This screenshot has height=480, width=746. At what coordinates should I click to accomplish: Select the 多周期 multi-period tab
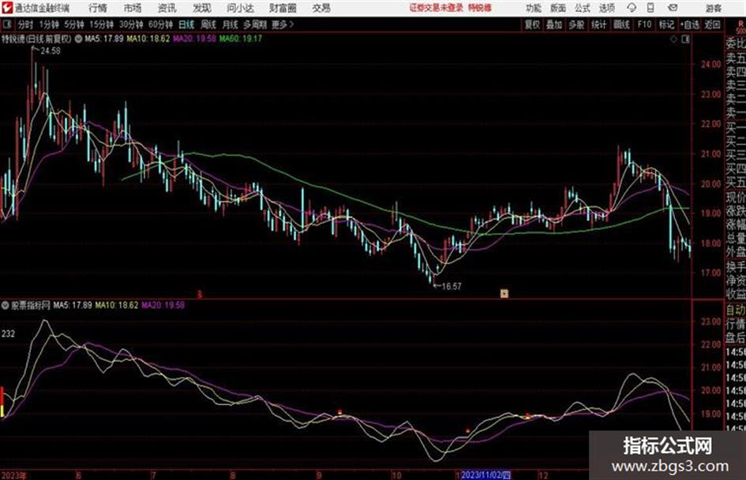coord(254,24)
